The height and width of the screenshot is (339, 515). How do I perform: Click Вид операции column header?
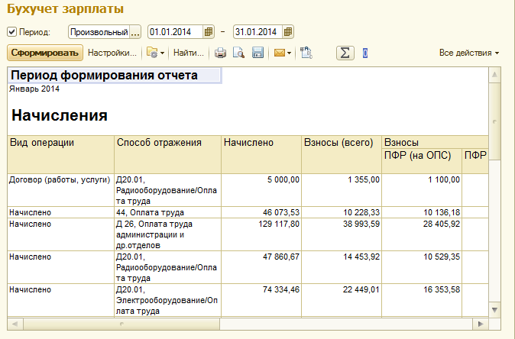coord(61,154)
